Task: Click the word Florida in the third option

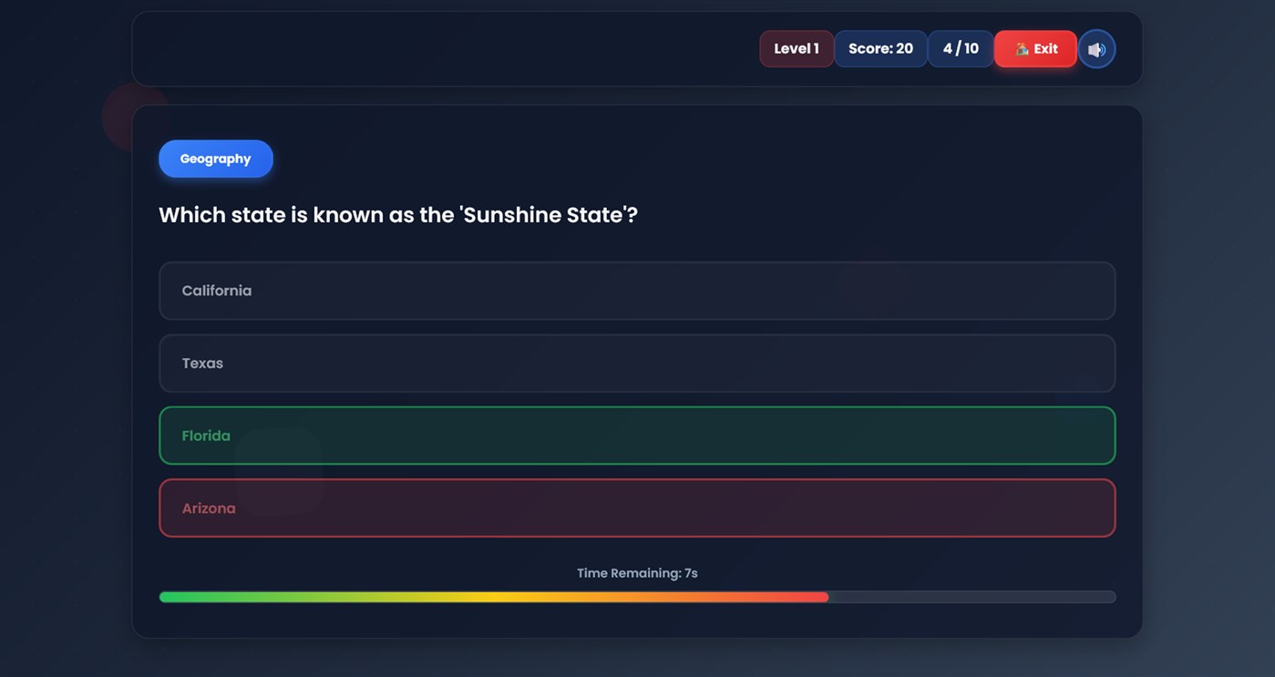Action: click(206, 436)
